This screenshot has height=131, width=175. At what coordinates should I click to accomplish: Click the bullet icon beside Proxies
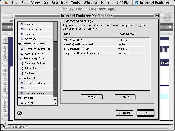(x=22, y=88)
